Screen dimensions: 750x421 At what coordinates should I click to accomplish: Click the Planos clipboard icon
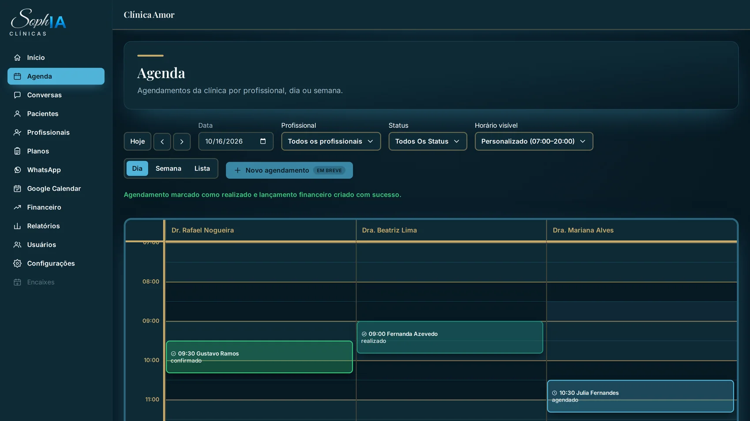(x=17, y=151)
